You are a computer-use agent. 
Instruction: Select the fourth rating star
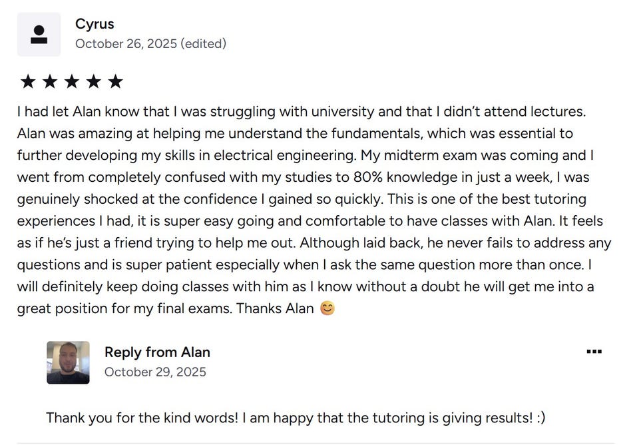click(94, 82)
